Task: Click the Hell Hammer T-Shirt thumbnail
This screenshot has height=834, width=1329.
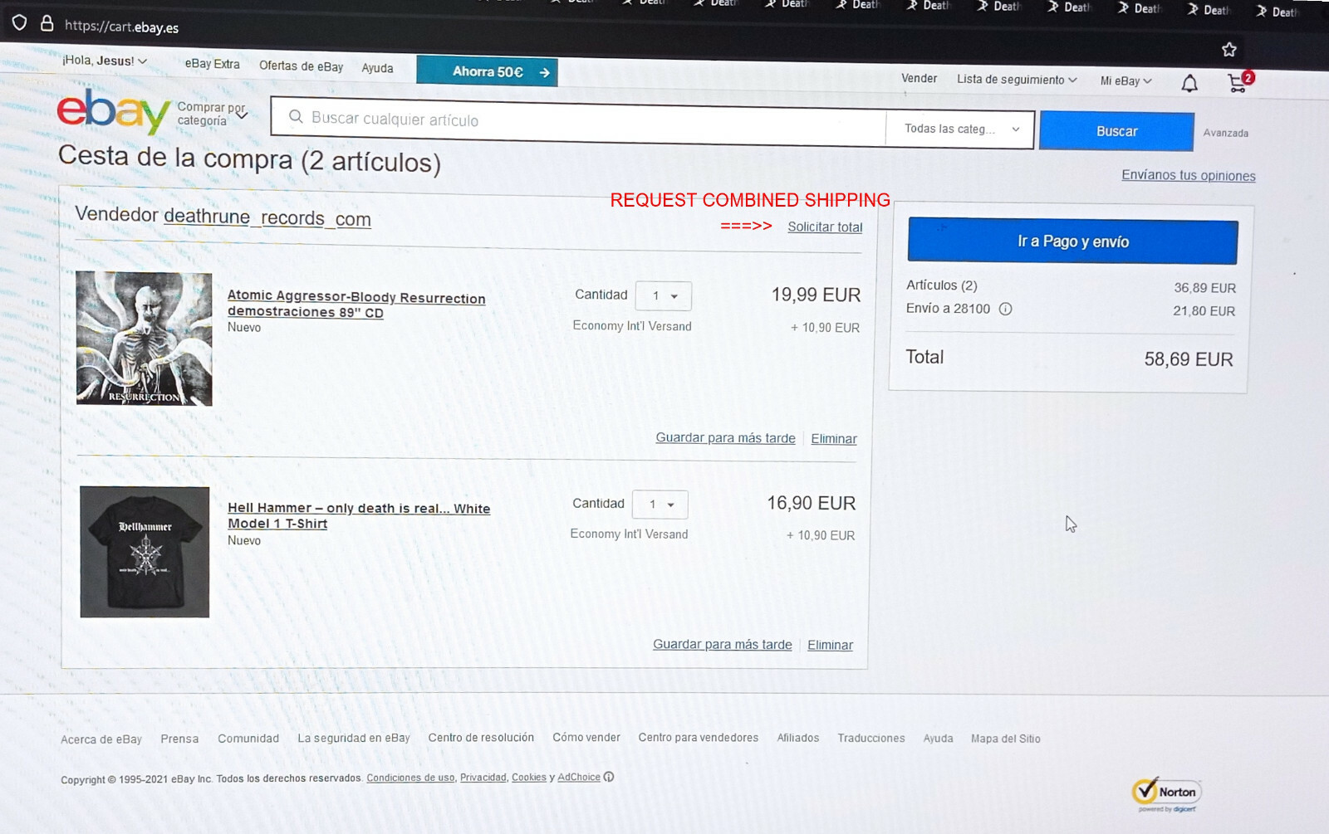Action: point(145,552)
